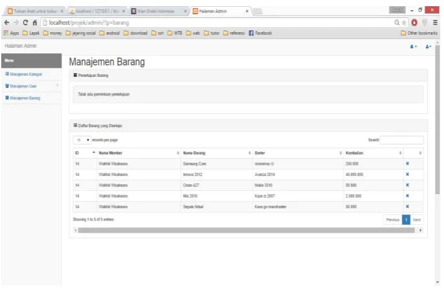Open the browser home page icon
The image size is (444, 300).
click(35, 22)
